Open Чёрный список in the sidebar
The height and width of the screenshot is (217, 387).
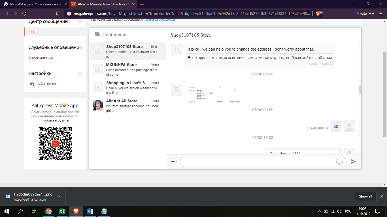pyautogui.click(x=42, y=84)
